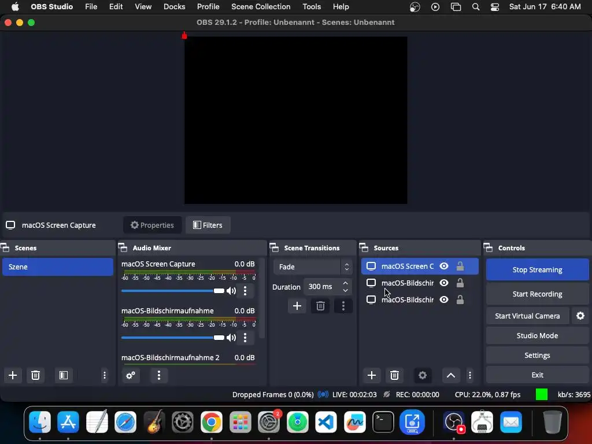Image resolution: width=592 pixels, height=444 pixels.
Task: Enable Studio Mode
Action: coord(537,335)
